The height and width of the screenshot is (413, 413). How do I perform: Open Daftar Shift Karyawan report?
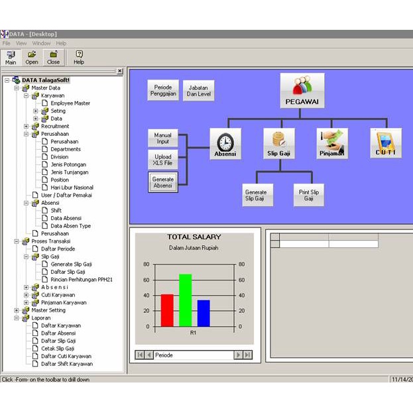[x=67, y=364]
